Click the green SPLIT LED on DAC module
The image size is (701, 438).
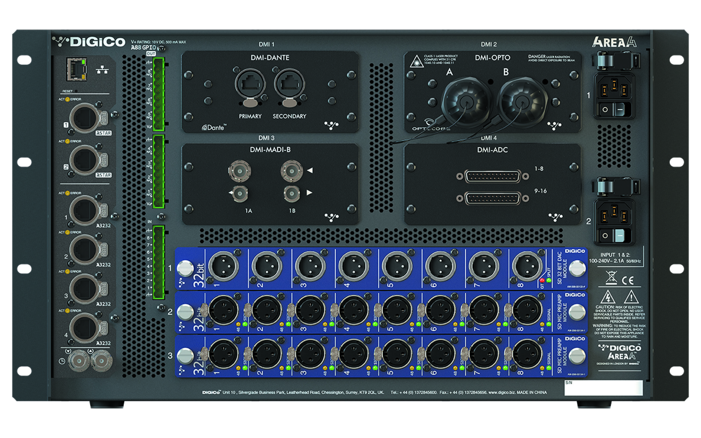(x=549, y=280)
